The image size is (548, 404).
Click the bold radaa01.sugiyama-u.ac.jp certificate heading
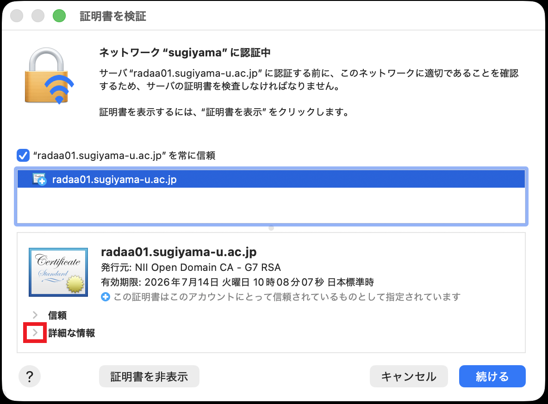point(179,252)
